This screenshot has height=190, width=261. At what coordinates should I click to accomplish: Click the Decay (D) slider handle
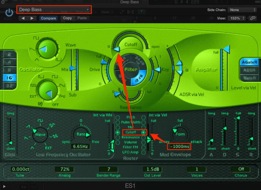pos(225,128)
